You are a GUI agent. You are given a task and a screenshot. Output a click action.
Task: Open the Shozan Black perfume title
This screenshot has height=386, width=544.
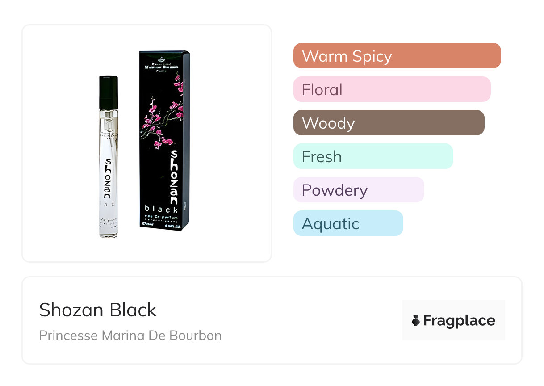98,310
